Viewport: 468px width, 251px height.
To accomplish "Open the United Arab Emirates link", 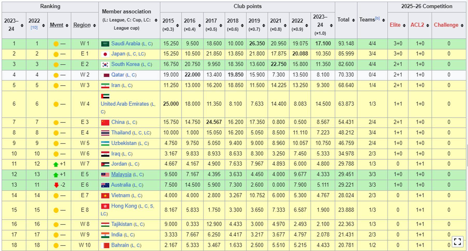I will pos(125,104).
